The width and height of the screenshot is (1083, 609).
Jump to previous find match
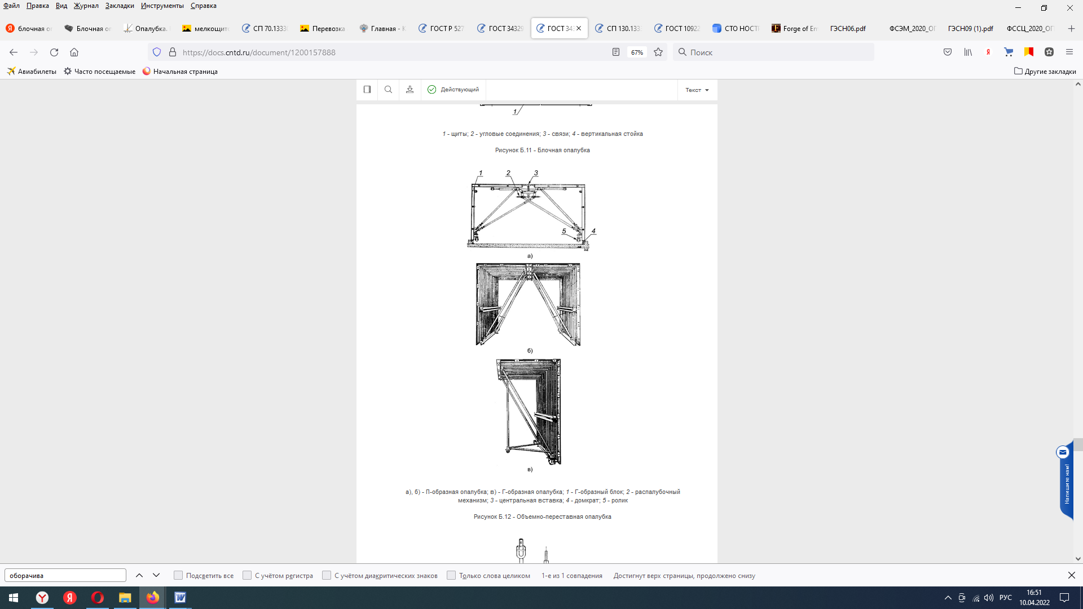(139, 575)
